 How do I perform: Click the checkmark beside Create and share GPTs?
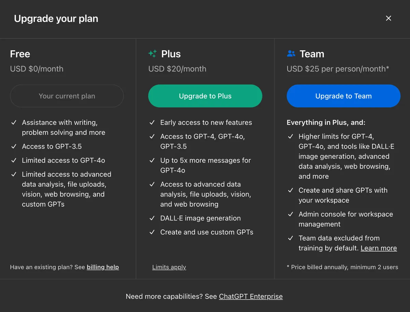[x=290, y=190]
